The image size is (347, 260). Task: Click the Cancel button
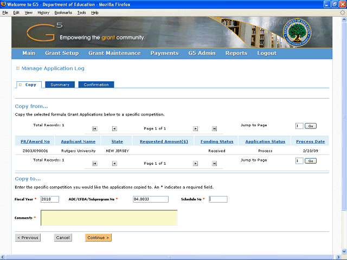(x=63, y=238)
